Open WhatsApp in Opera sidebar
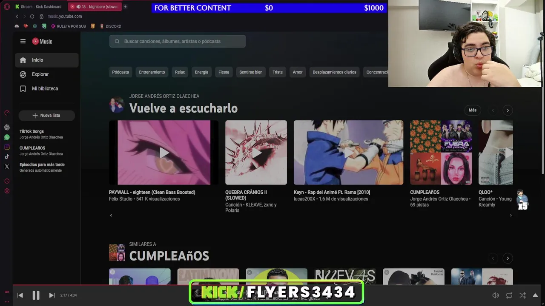This screenshot has height=306, width=545. [x=7, y=137]
